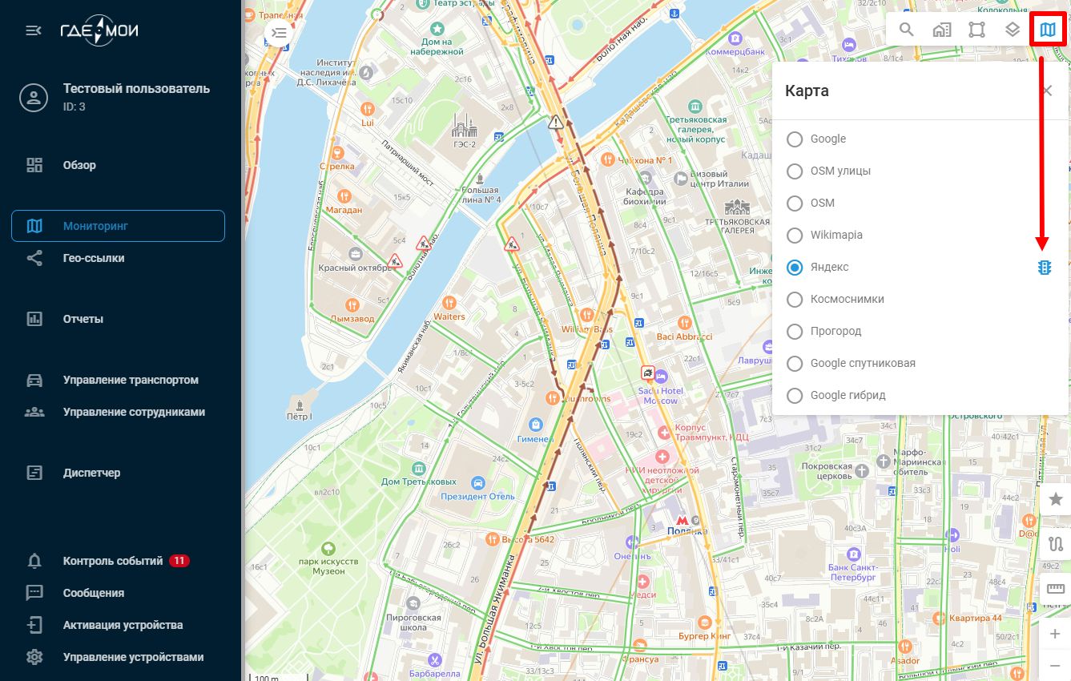Open Активация устройства link
Image resolution: width=1071 pixels, height=681 pixels.
[123, 625]
